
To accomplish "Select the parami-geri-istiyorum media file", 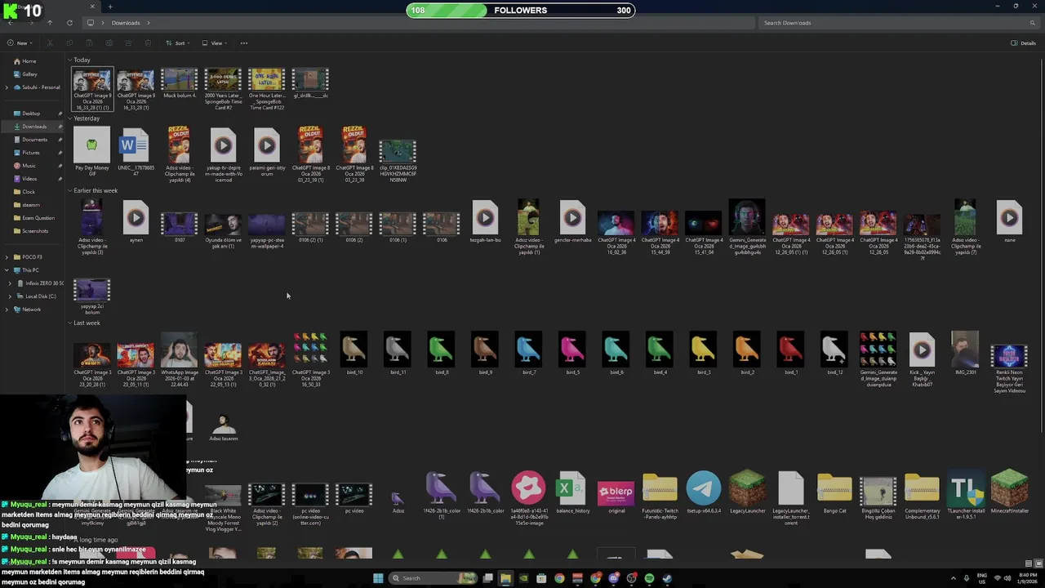I will click(x=266, y=151).
